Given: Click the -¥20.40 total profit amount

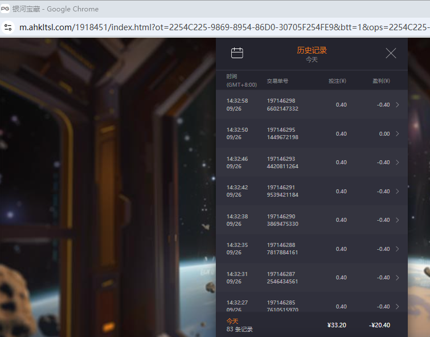Looking at the screenshot, I should 379,325.
